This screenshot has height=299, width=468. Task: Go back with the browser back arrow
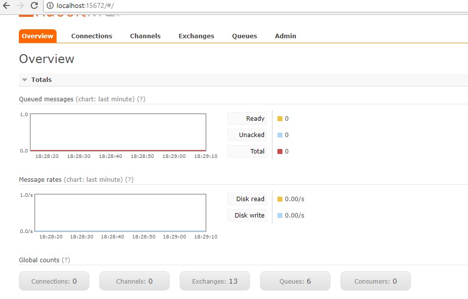6,5
